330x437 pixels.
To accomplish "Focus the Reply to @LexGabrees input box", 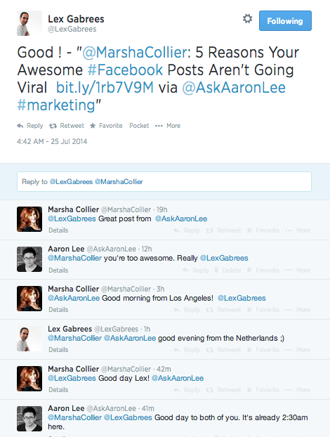I will click(x=164, y=182).
